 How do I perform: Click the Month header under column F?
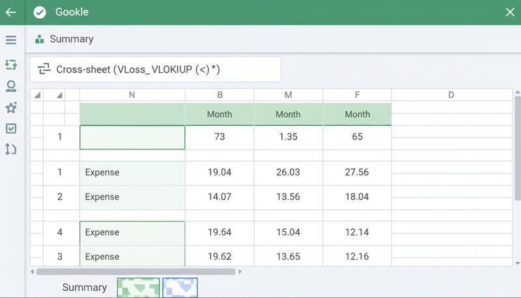pyautogui.click(x=357, y=114)
